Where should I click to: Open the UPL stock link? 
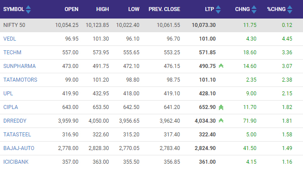[8, 94]
